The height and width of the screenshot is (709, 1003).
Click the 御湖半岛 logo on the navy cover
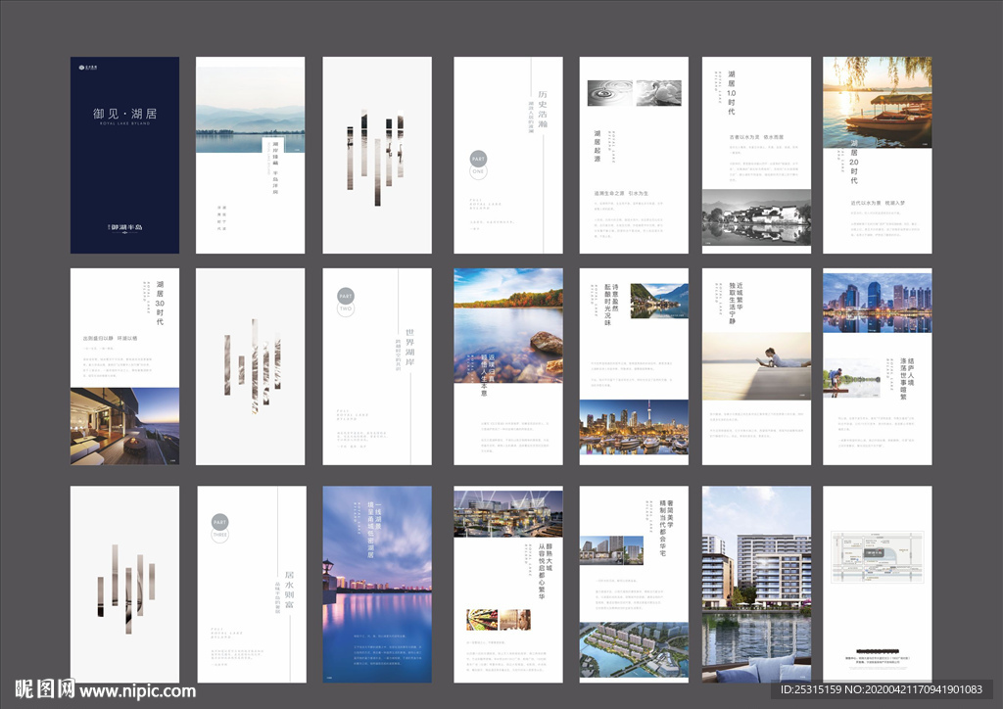point(124,227)
